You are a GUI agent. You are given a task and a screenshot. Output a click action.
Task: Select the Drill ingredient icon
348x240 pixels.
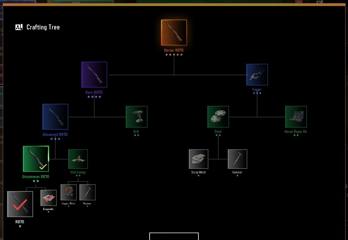pyautogui.click(x=136, y=117)
